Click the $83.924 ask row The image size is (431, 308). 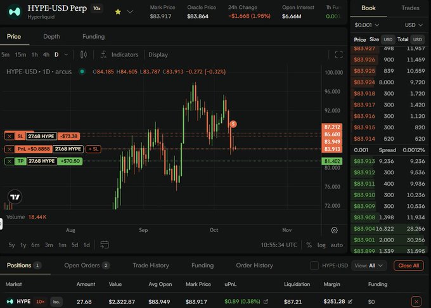pos(389,82)
